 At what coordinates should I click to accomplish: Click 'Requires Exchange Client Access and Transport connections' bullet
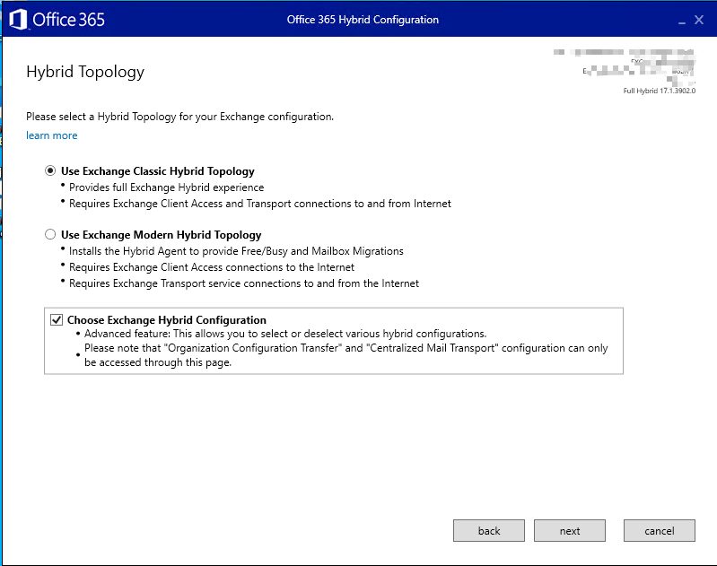(x=259, y=204)
